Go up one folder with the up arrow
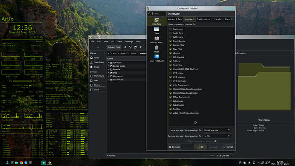295x166 pixels. (x=98, y=47)
